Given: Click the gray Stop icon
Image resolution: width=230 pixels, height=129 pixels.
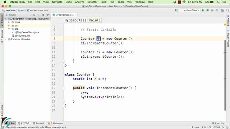Looking at the screenshot, I should (x=217, y=10).
